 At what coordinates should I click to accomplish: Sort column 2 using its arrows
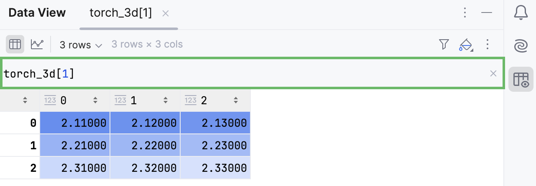coord(236,101)
